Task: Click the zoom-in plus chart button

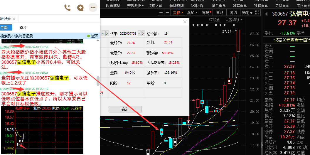Action: [161, 13]
